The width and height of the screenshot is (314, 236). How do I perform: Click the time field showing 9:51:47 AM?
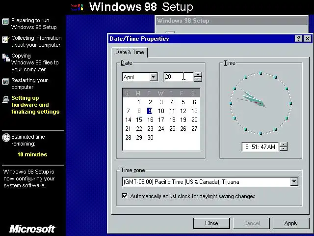tap(260, 147)
